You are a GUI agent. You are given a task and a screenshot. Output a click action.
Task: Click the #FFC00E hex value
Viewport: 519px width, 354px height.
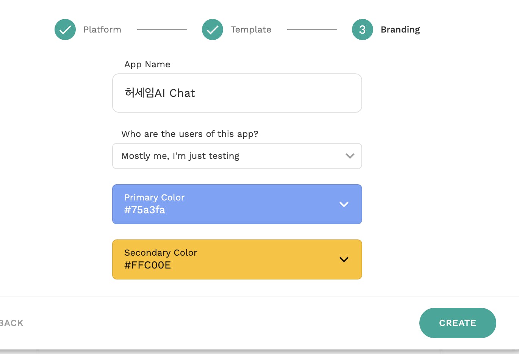pyautogui.click(x=148, y=265)
